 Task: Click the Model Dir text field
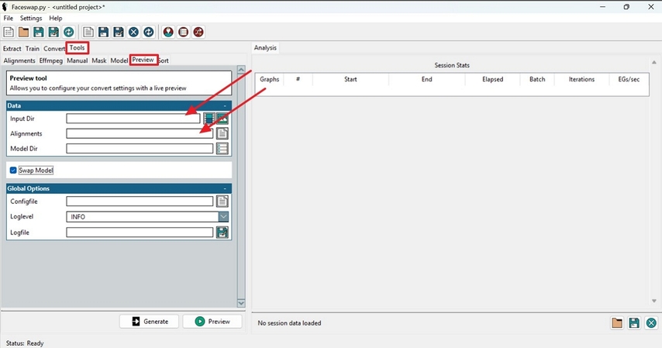[x=140, y=149]
